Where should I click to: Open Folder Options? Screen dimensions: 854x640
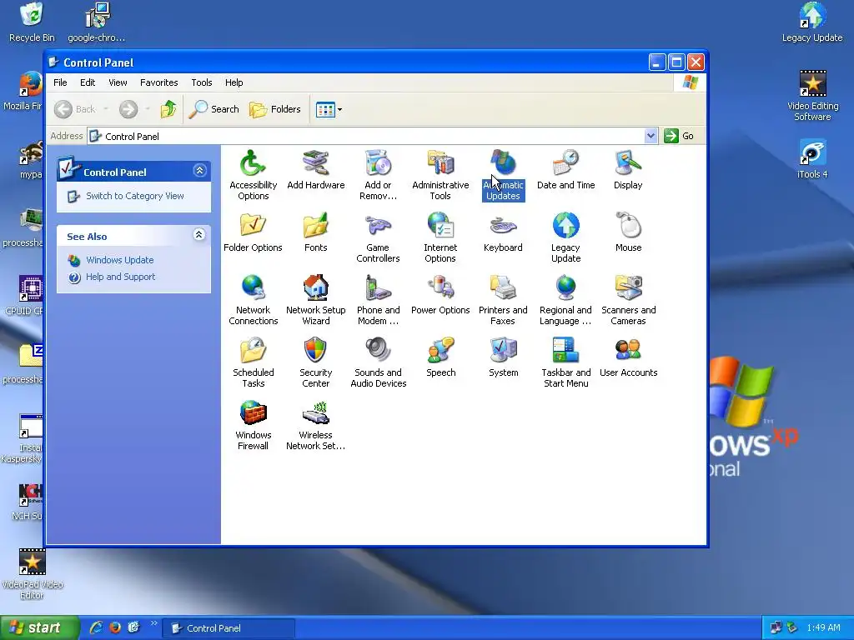click(253, 232)
